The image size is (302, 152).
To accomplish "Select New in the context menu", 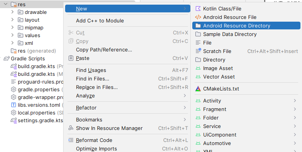I will point(128,9).
